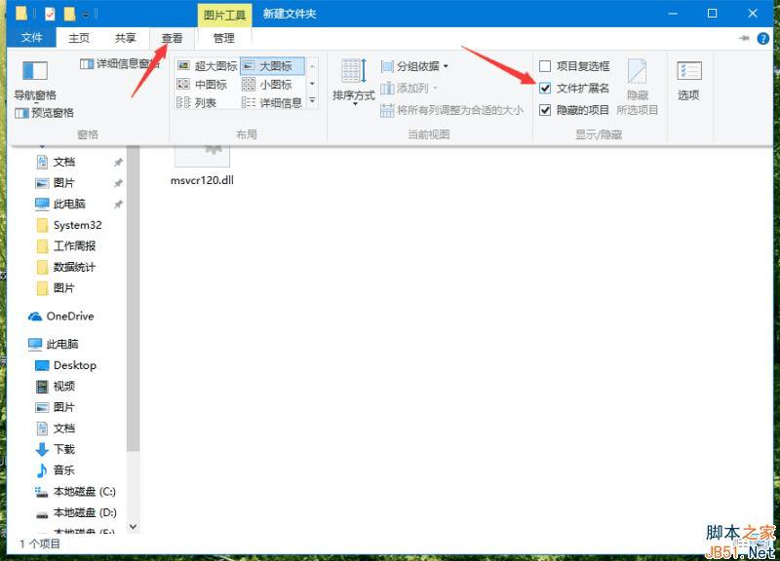Switch to the Home (主页) tab
Screen dimensions: 780x561
79,38
